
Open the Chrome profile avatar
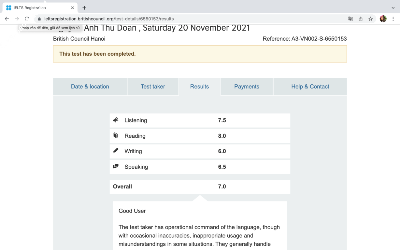pyautogui.click(x=383, y=19)
